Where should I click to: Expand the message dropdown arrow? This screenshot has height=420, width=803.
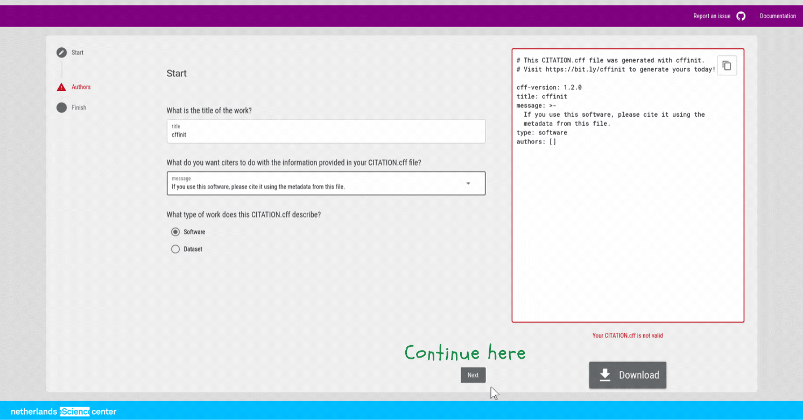(x=468, y=183)
